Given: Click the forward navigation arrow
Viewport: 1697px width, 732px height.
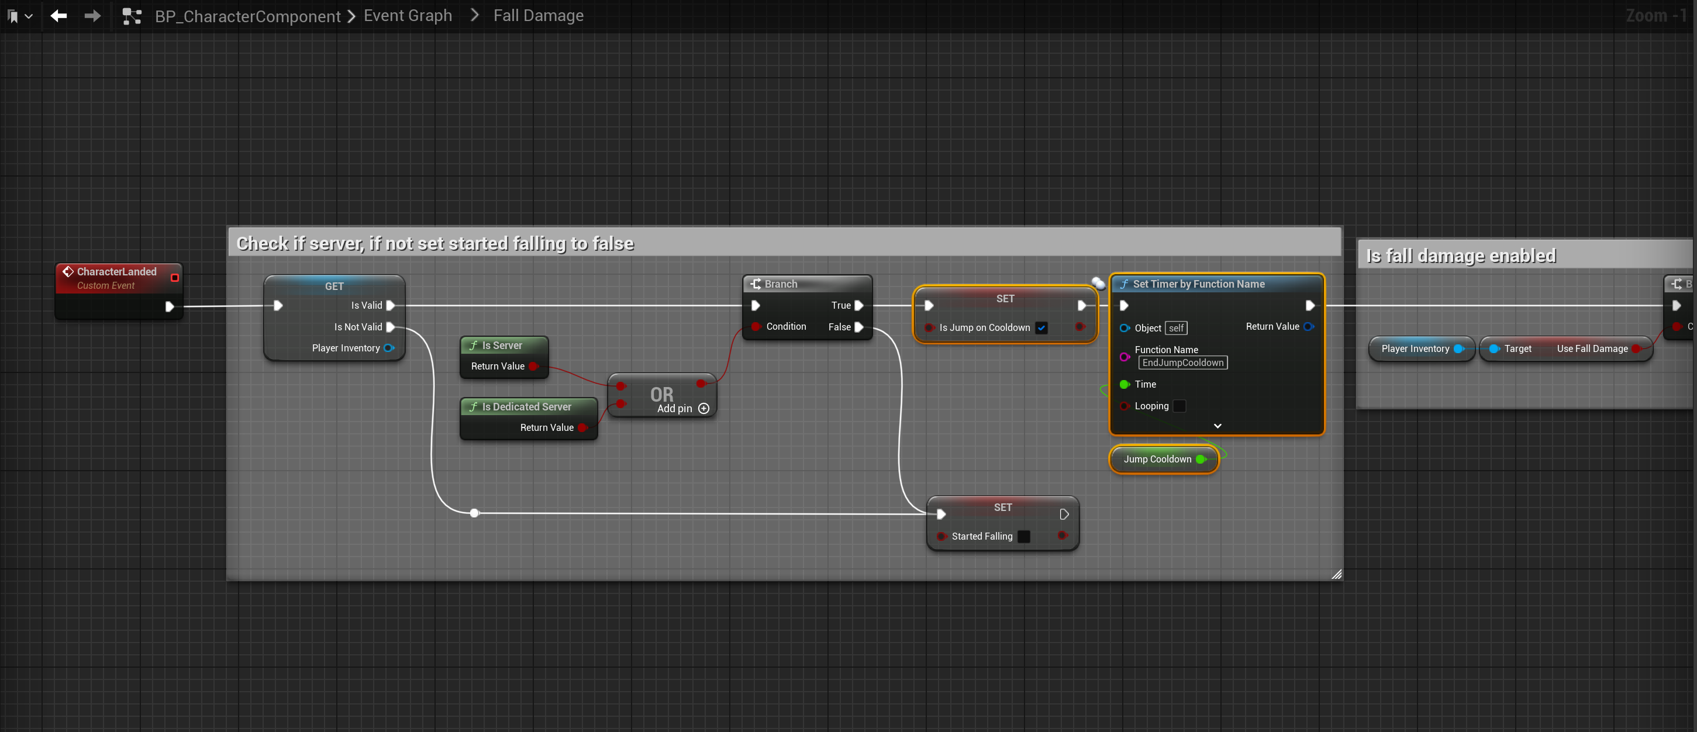Looking at the screenshot, I should 92,15.
